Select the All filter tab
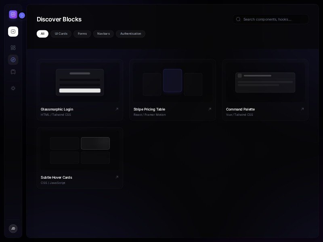Viewport: 323px width, 242px height. click(42, 34)
